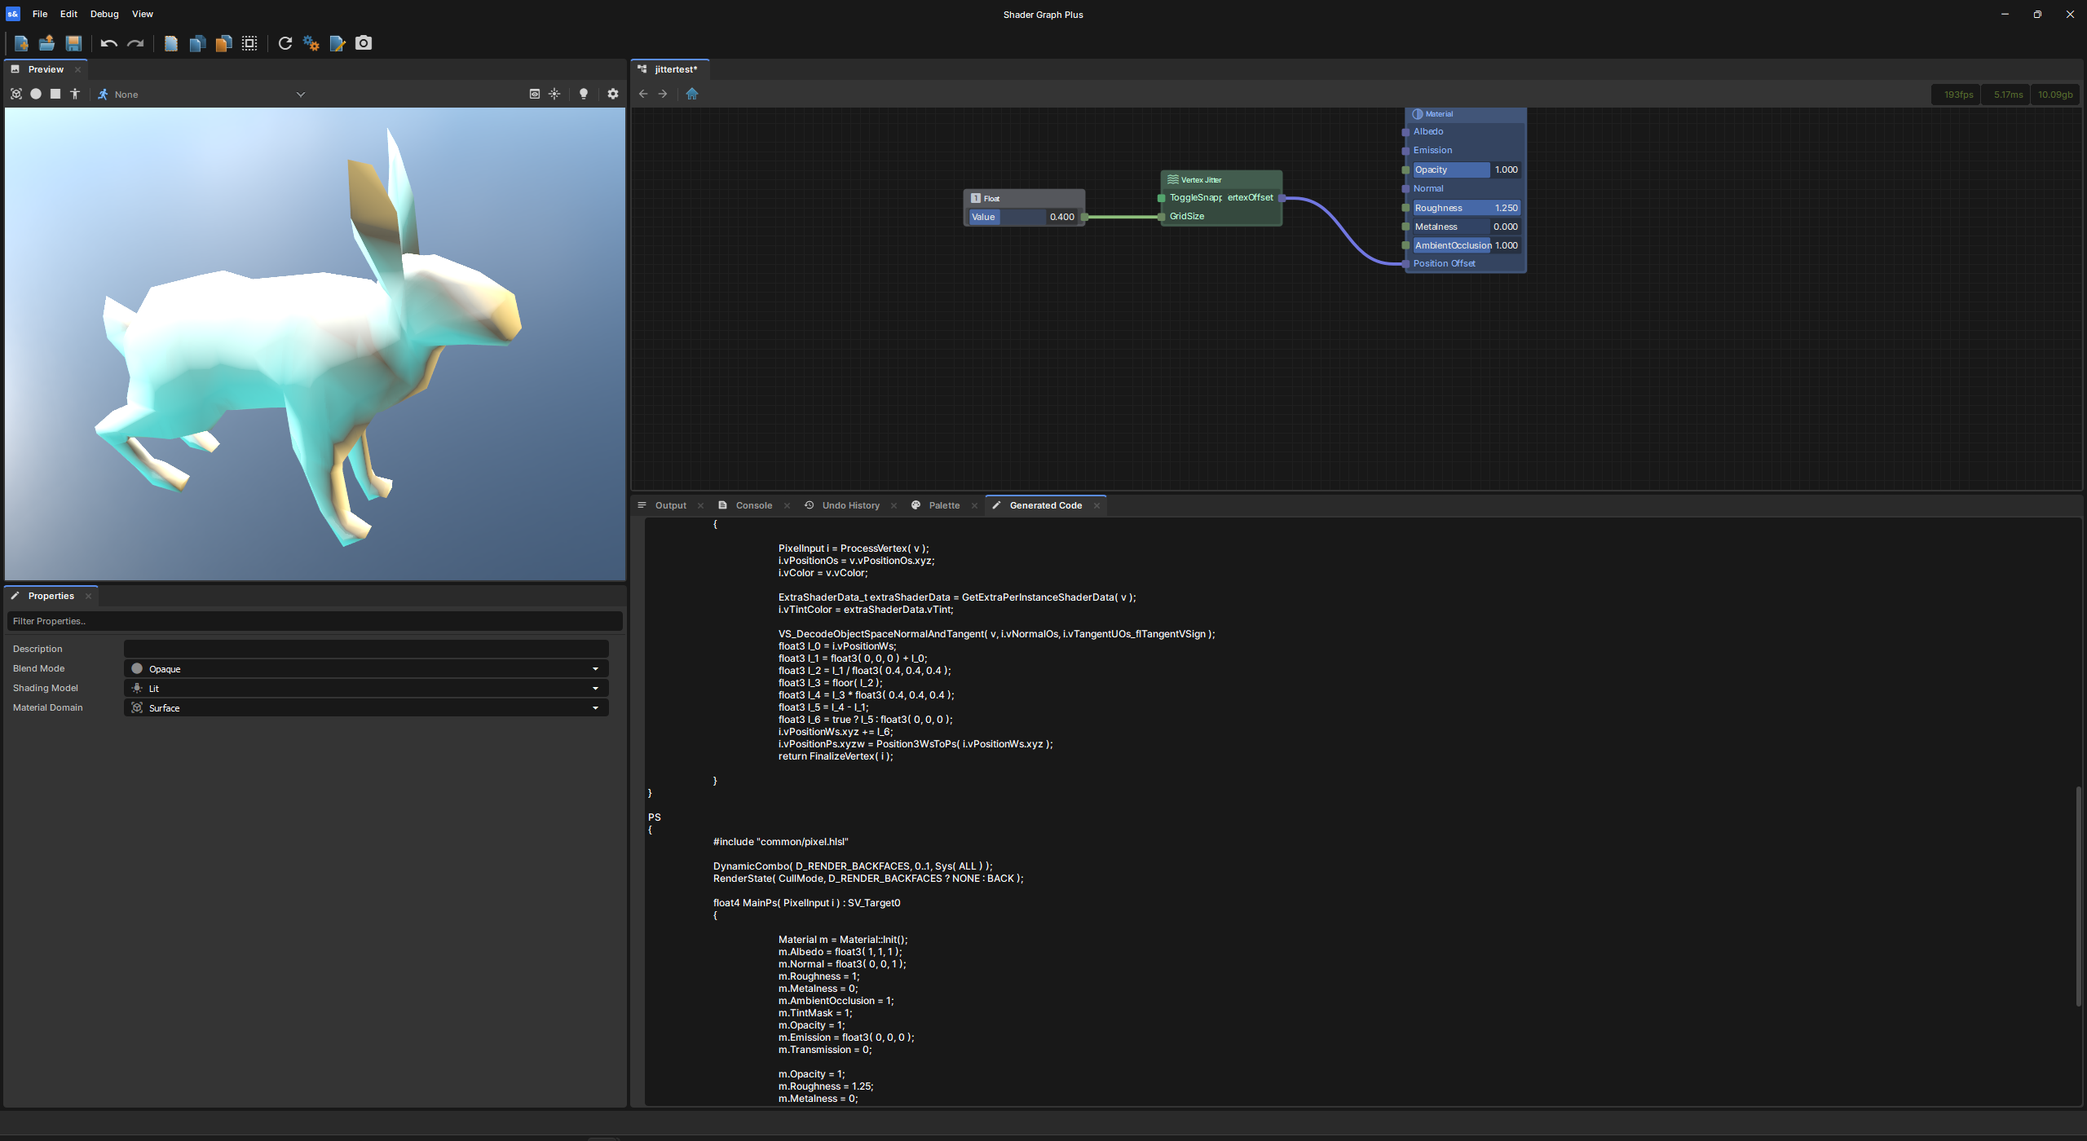The height and width of the screenshot is (1141, 2087).
Task: Close the Properties panel tab
Action: [x=89, y=597]
